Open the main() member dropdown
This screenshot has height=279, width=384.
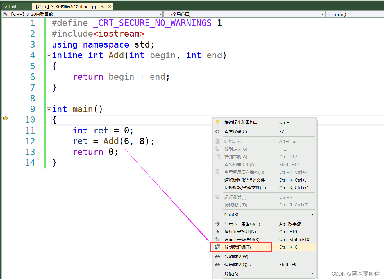coord(355,14)
